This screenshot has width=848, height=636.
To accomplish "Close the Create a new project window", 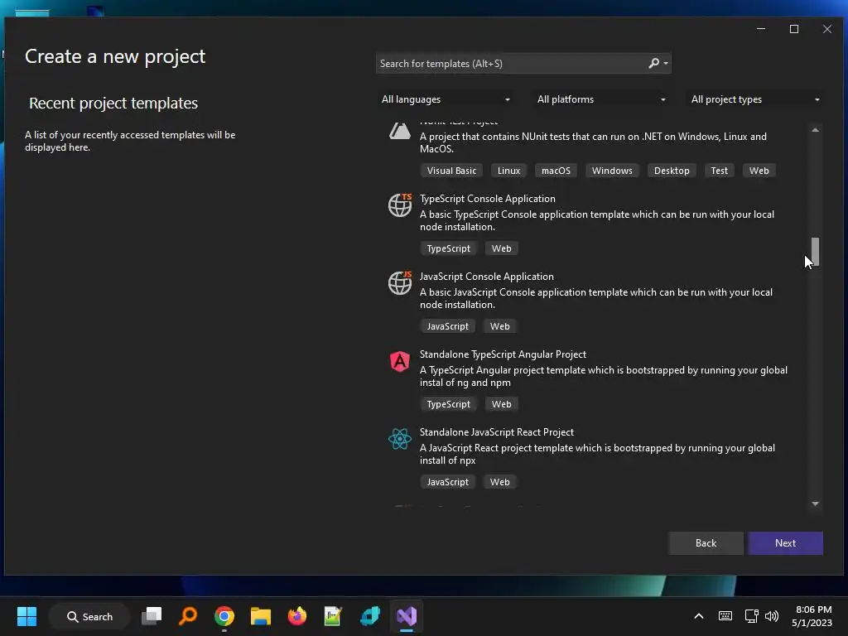I will click(827, 29).
